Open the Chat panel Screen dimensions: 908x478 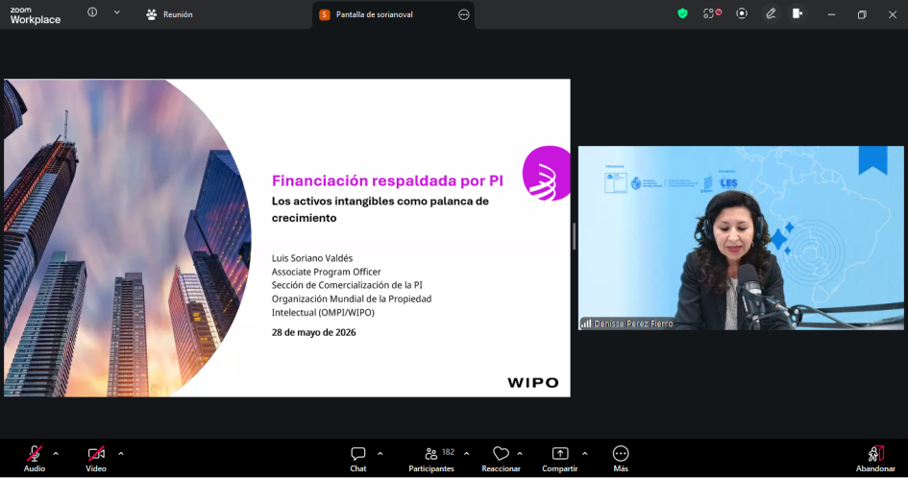pyautogui.click(x=357, y=460)
